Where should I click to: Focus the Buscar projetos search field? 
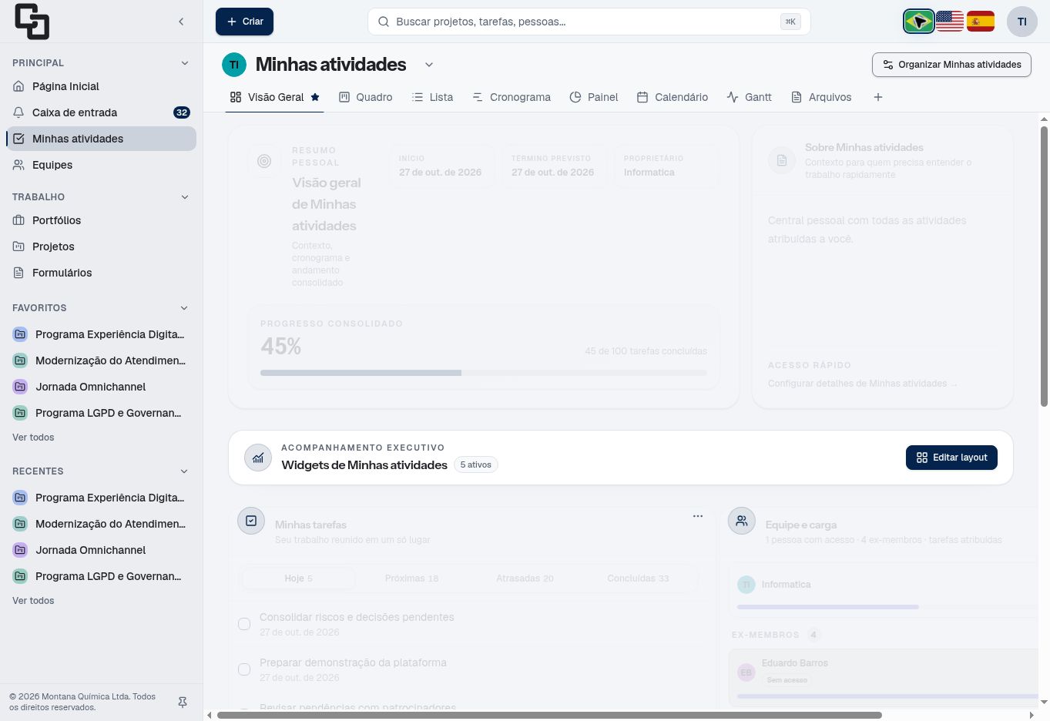[x=589, y=22]
